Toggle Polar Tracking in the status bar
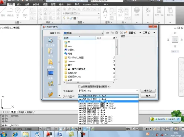 56,129
